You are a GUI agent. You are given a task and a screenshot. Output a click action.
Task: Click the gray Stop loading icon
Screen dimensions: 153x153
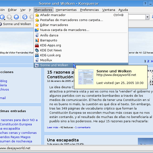(32, 17)
